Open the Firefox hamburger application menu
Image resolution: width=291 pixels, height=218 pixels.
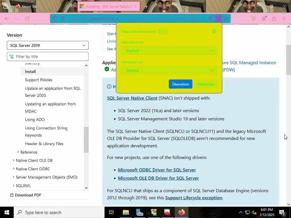point(284,18)
